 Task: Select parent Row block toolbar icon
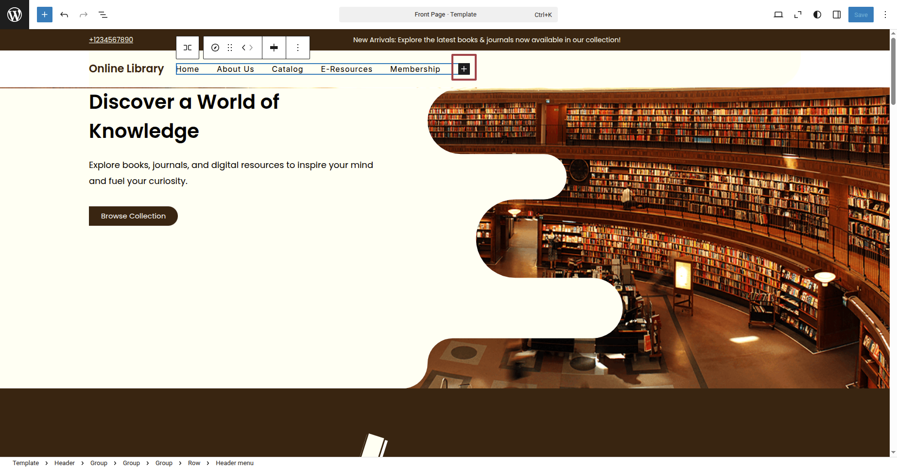(x=188, y=48)
